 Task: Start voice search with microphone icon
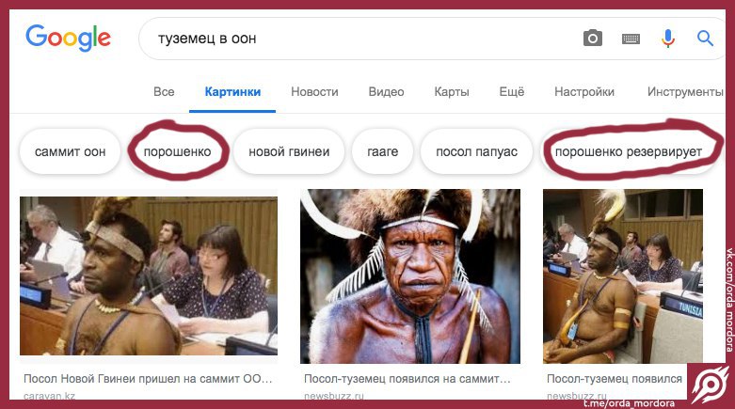668,39
